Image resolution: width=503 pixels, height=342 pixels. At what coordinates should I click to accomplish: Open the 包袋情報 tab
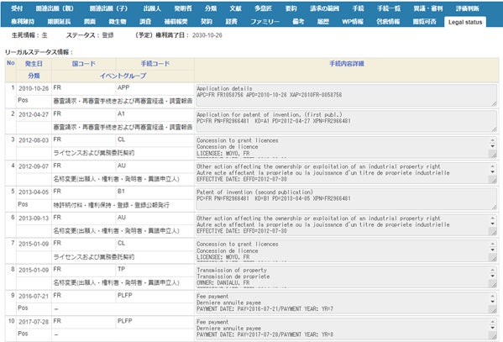point(388,22)
